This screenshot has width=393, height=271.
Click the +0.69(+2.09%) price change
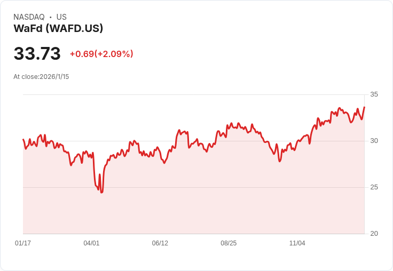click(101, 54)
